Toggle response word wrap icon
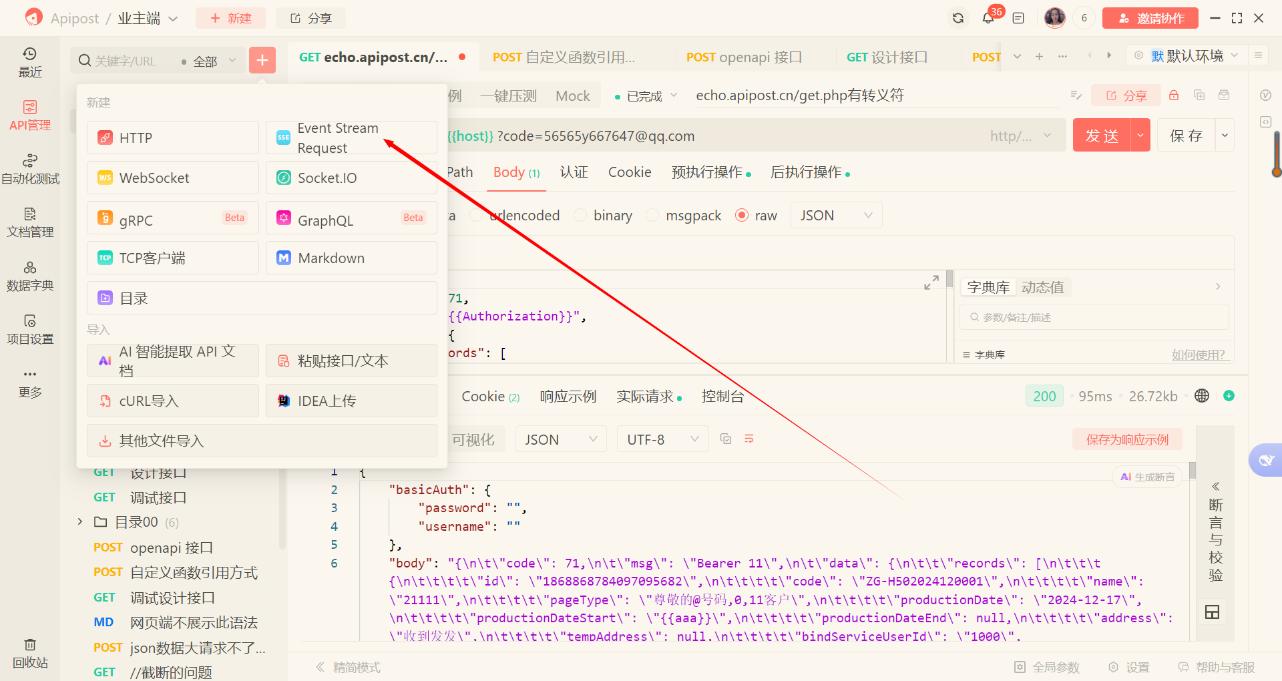 (749, 439)
